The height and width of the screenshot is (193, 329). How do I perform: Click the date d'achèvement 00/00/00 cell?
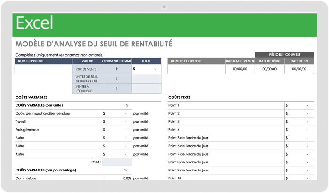tap(240, 69)
